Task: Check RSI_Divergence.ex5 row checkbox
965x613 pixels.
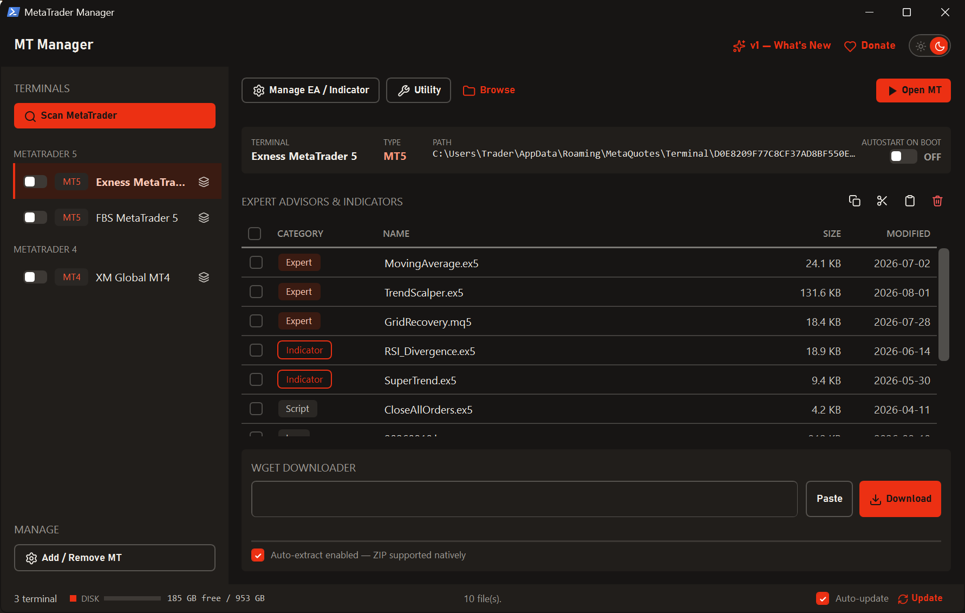Action: tap(256, 351)
